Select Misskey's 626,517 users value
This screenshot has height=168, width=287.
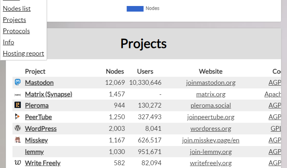click(x=150, y=140)
